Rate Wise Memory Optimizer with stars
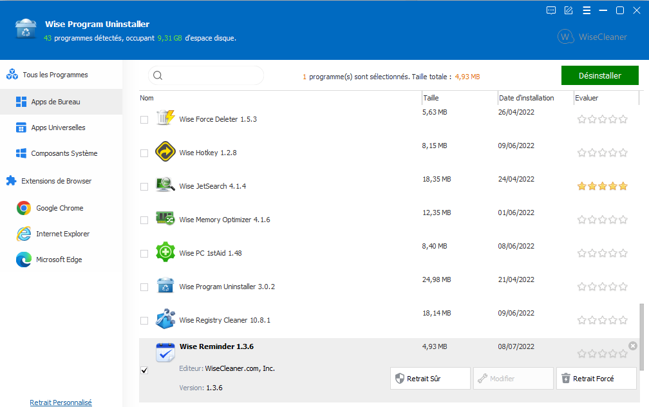This screenshot has height=407, width=649. coord(602,220)
